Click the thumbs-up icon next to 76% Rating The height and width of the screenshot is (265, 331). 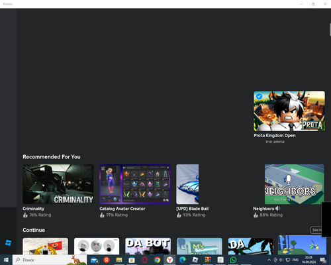tap(25, 215)
